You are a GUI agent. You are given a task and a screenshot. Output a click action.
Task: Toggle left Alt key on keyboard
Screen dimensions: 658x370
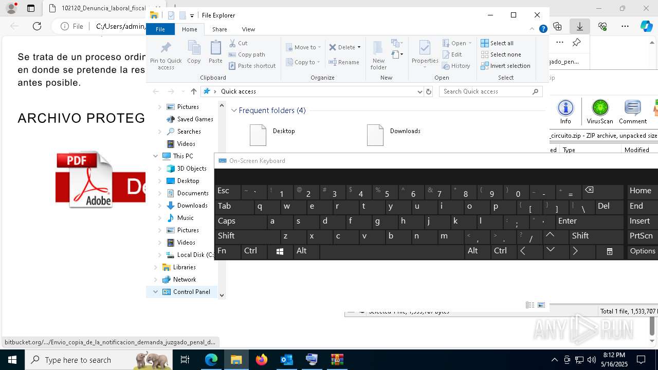click(x=306, y=251)
